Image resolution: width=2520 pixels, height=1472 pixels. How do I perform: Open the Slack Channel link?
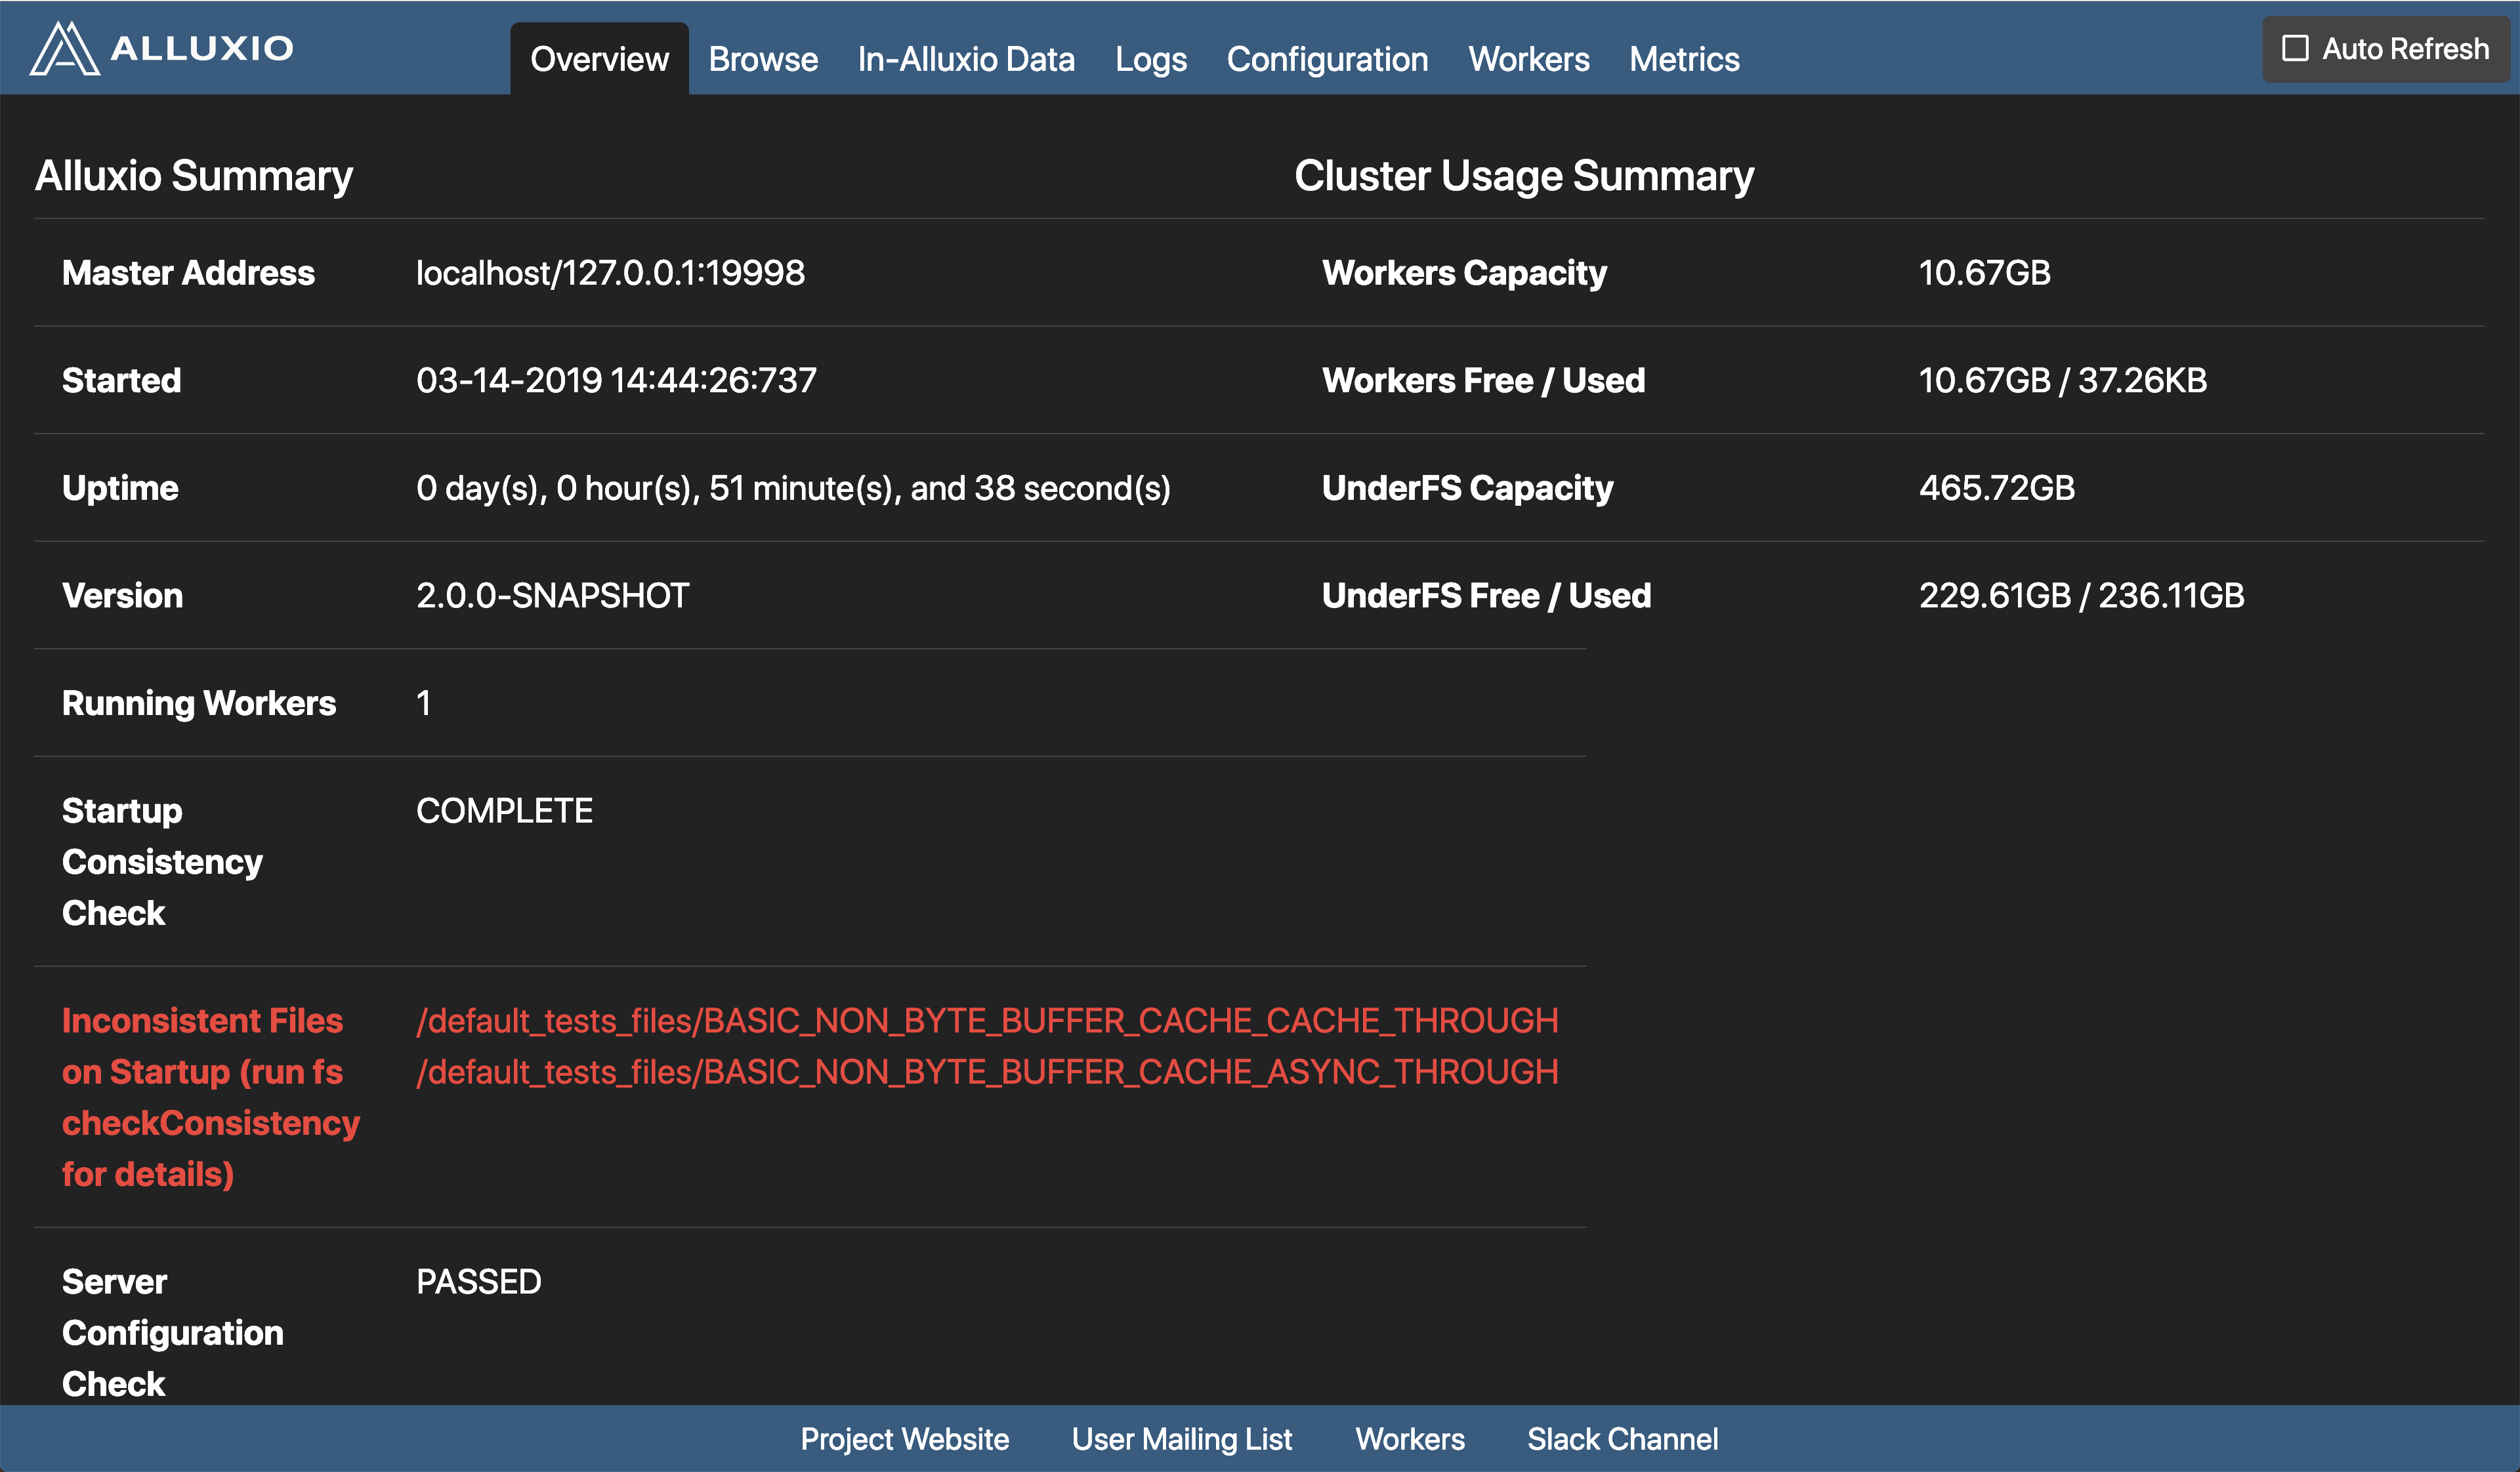tap(1622, 1438)
